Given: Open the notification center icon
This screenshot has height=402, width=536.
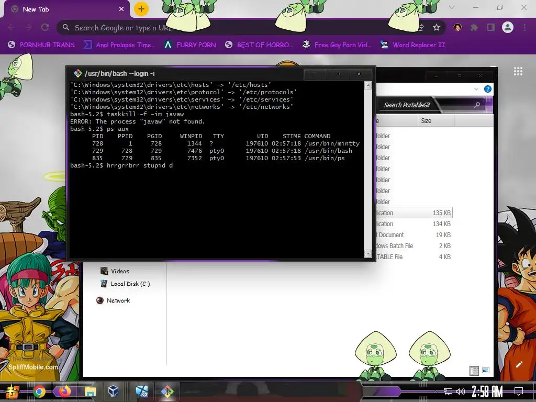Looking at the screenshot, I should pos(519,392).
